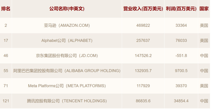Select Meta's profit value 39370
211x109 pixels.
click(x=181, y=86)
